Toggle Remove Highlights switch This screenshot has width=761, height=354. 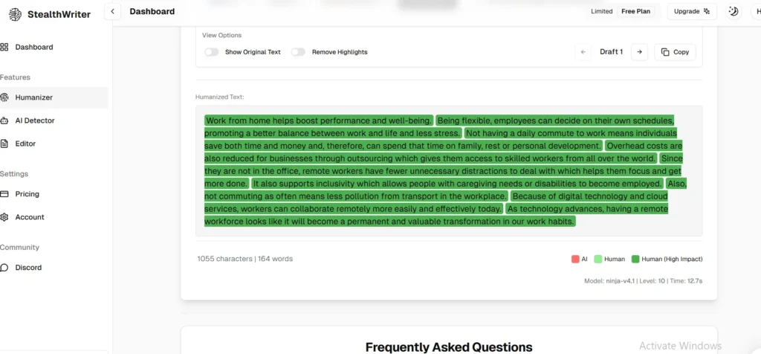pyautogui.click(x=298, y=52)
